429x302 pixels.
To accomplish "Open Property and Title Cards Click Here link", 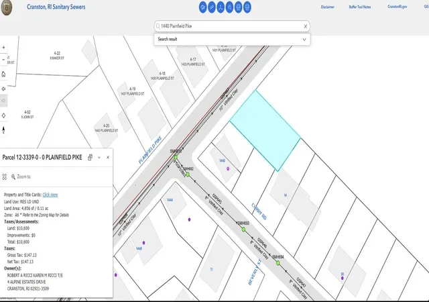I will [50, 195].
